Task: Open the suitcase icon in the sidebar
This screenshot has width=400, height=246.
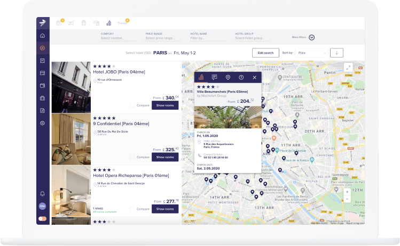Action: point(43,98)
